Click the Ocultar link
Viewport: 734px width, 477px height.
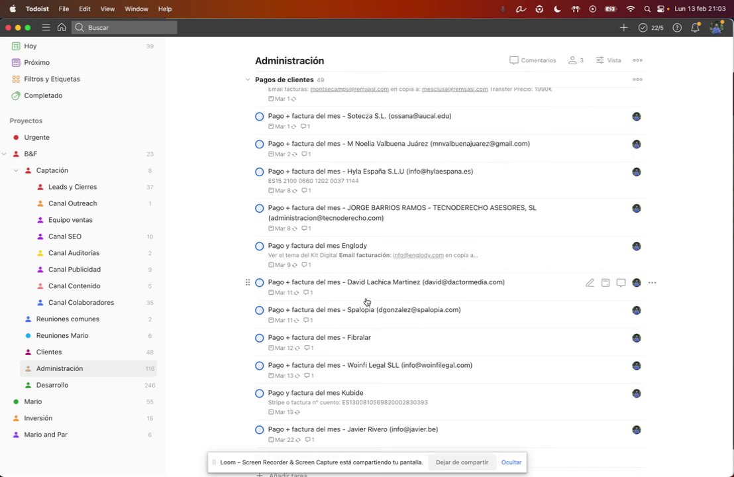coord(511,462)
